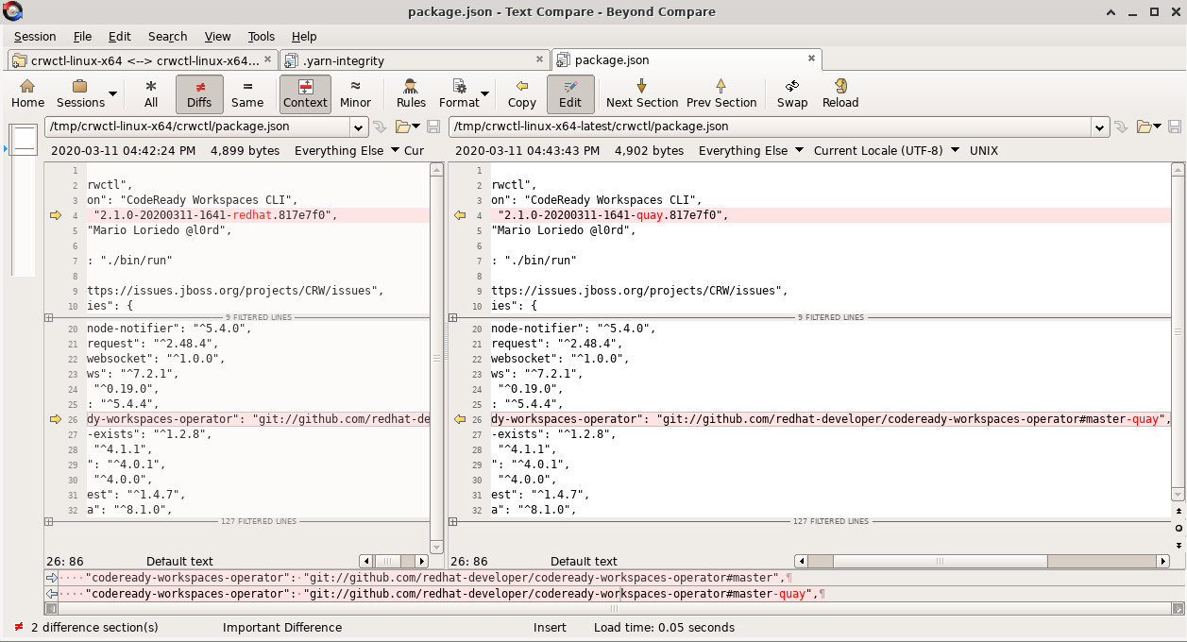The height and width of the screenshot is (642, 1187).
Task: Toggle Context lines around differences
Action: click(x=305, y=93)
